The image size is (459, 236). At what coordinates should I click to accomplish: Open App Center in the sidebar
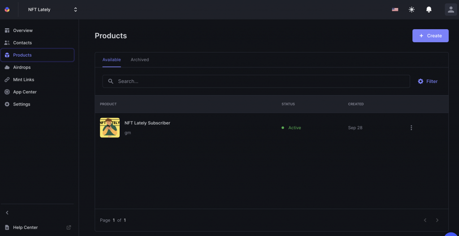38,92
